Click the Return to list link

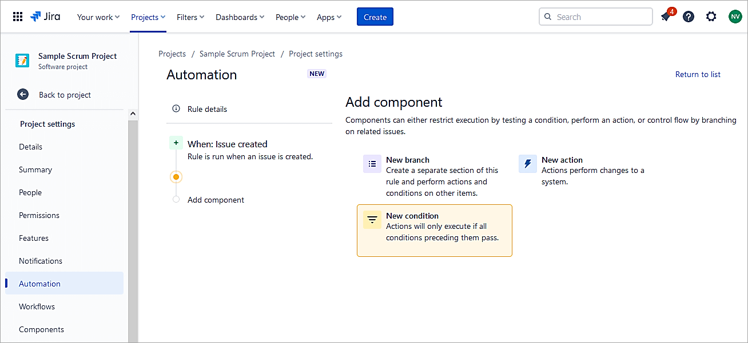pos(698,74)
